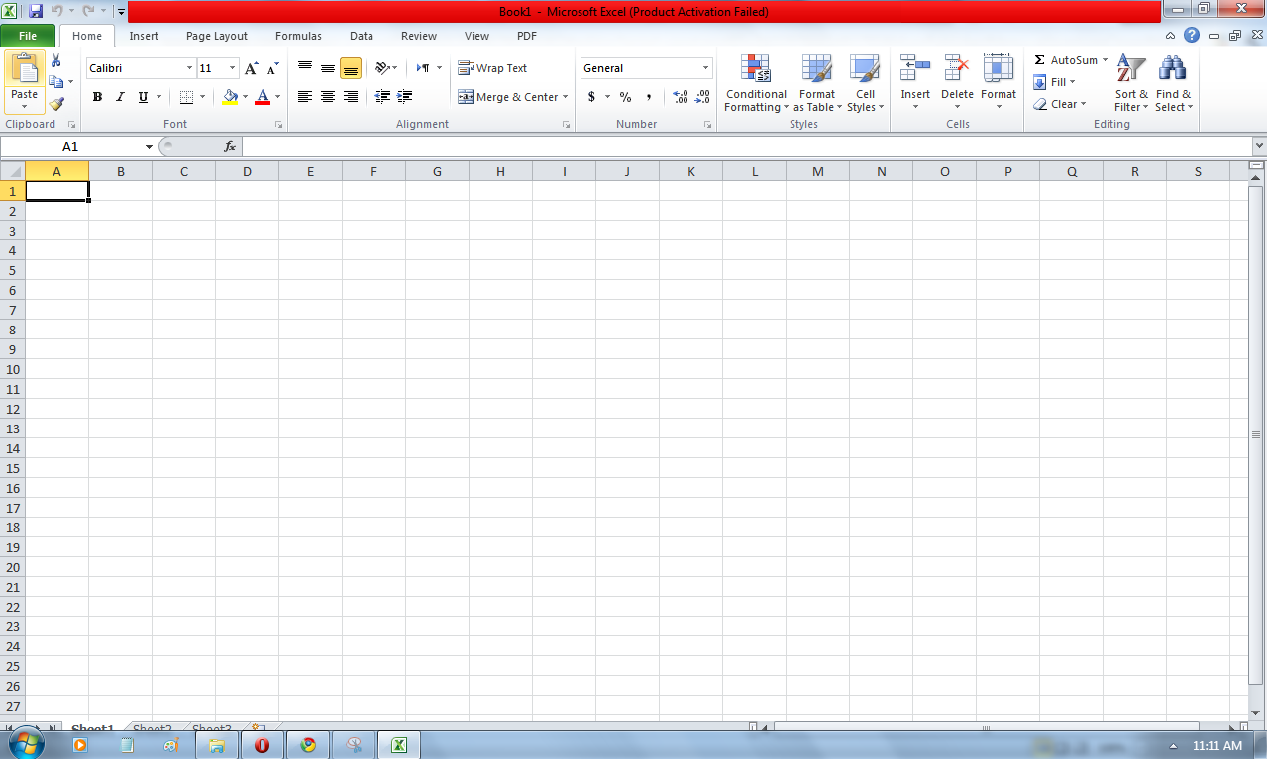Open Google Chrome from the taskbar

coord(308,745)
